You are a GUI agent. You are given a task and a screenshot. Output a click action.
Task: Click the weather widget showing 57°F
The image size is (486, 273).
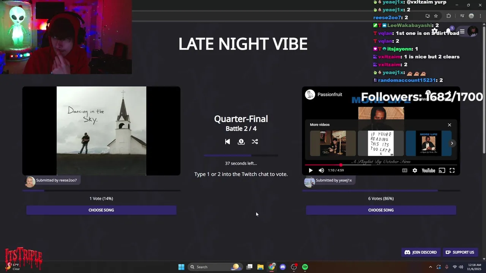click(13, 267)
